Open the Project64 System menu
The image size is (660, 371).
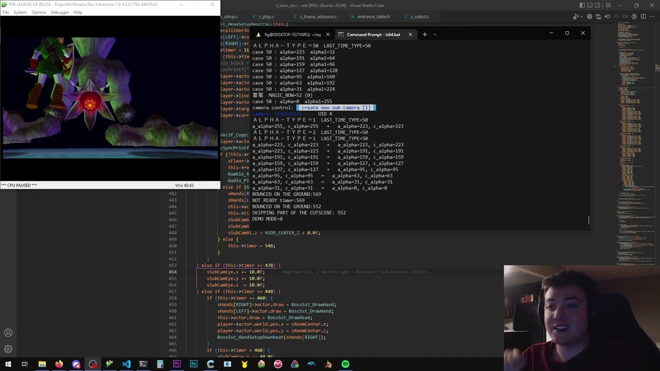[x=20, y=12]
